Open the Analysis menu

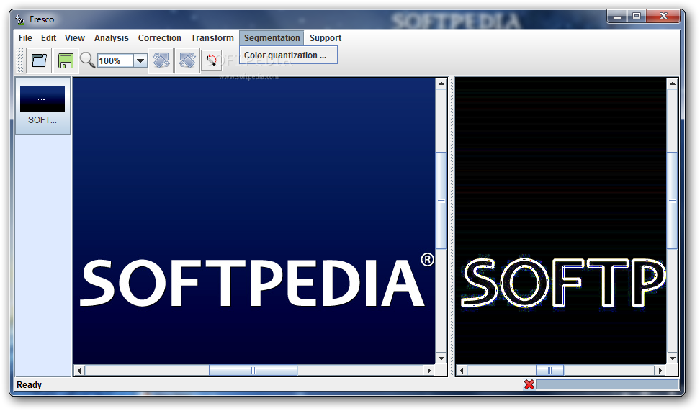(111, 38)
